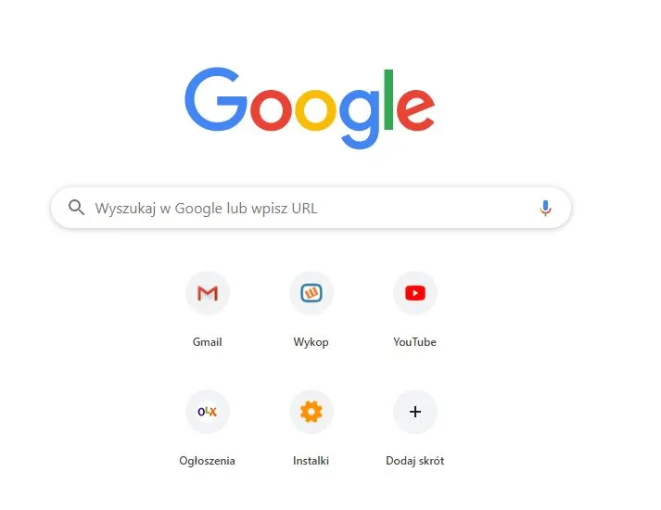Image resolution: width=661 pixels, height=510 pixels.
Task: Focus the Google search or URL field
Action: tap(311, 208)
